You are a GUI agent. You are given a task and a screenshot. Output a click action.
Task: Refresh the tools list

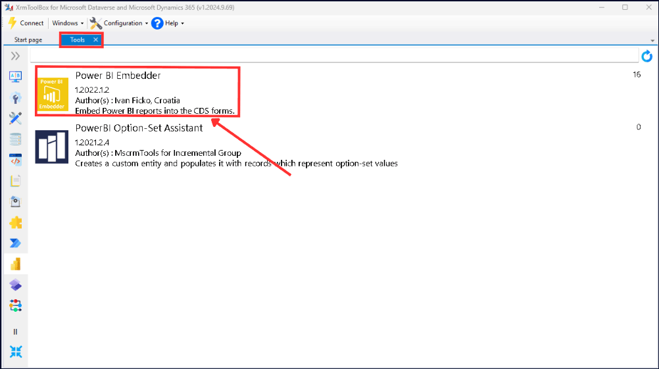click(647, 56)
